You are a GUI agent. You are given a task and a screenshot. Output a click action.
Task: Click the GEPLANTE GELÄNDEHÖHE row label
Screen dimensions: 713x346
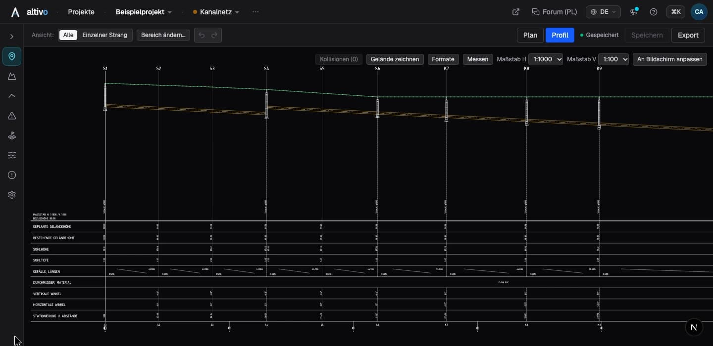point(52,226)
